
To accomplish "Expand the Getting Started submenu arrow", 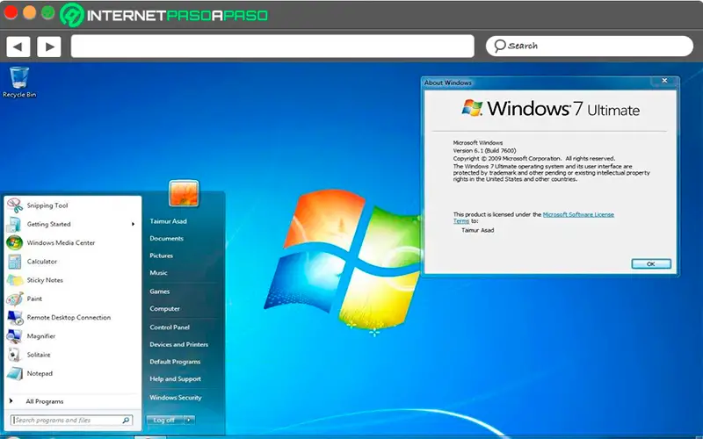I will tap(134, 224).
